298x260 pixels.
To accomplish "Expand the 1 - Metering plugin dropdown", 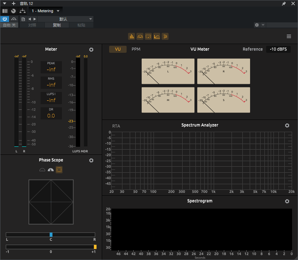I will tap(45, 11).
